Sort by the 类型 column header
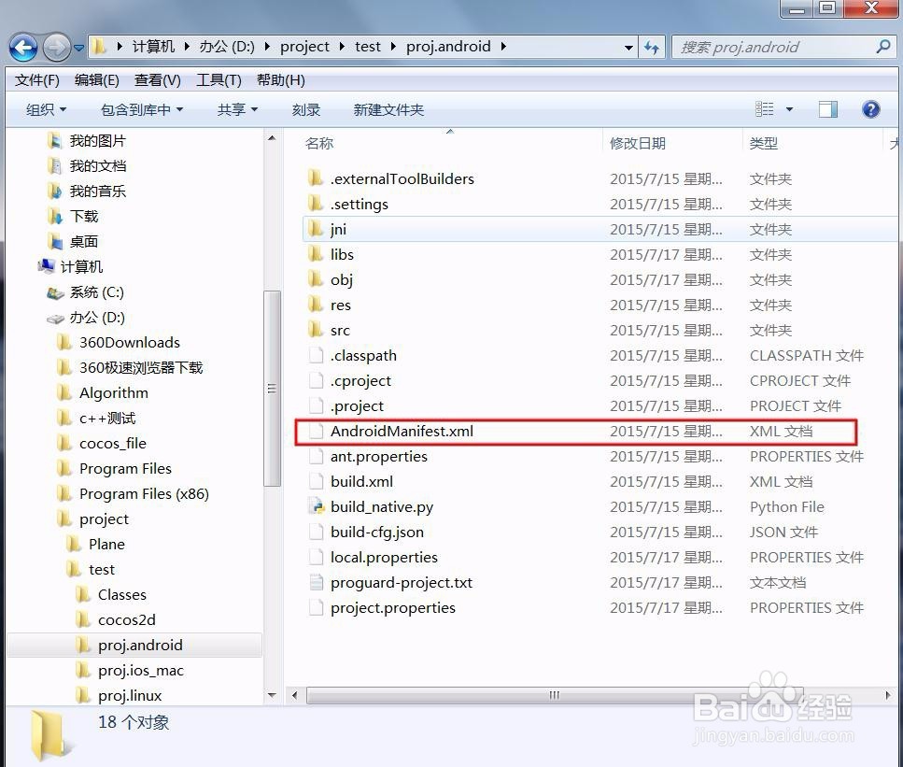903x767 pixels. coord(764,143)
